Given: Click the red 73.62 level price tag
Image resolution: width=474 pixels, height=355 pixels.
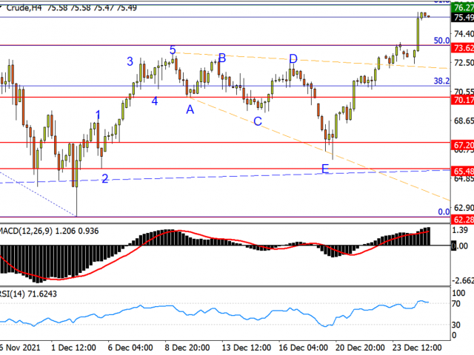Looking at the screenshot, I should point(462,47).
